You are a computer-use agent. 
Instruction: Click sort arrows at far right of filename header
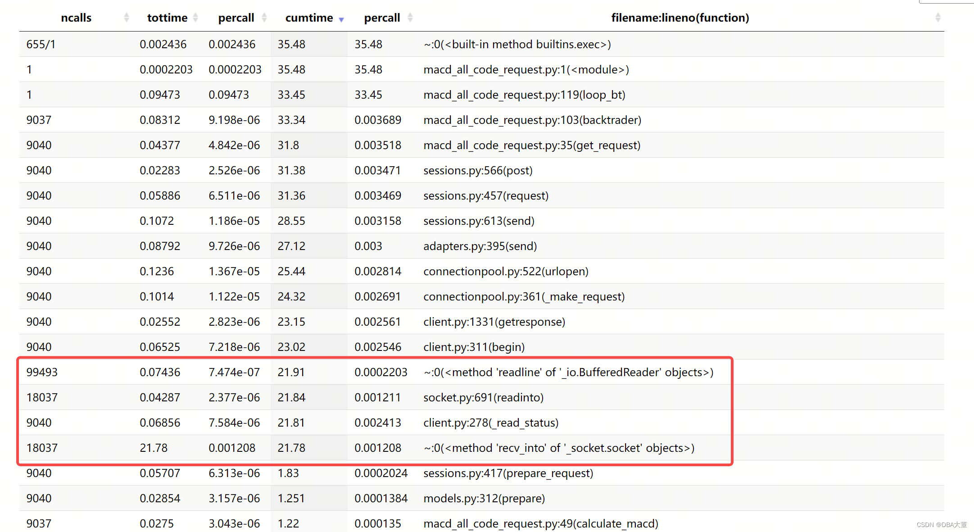coord(938,18)
